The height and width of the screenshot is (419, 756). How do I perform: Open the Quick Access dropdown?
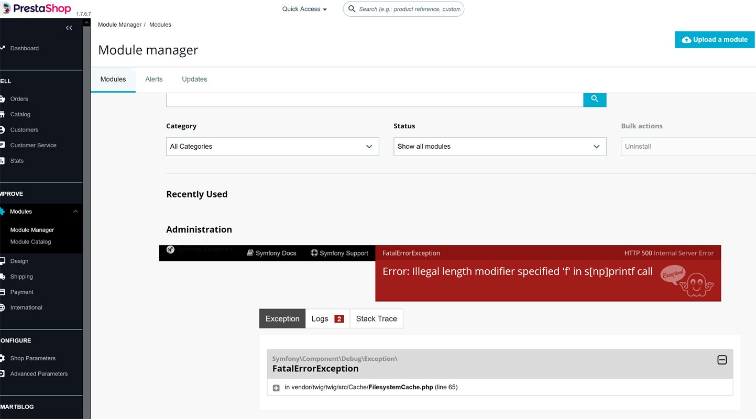point(304,9)
